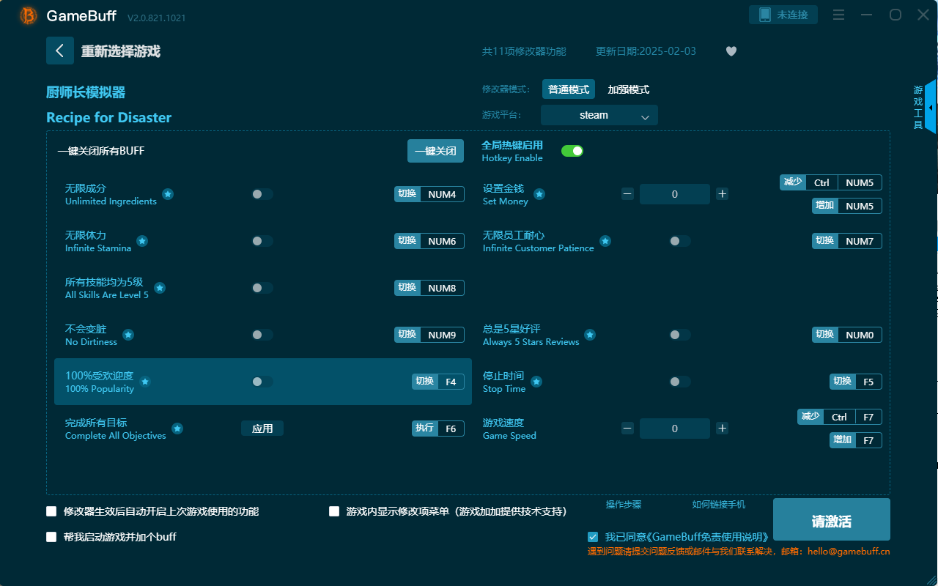Click the star icon next to Unlimited Ingredients
The height and width of the screenshot is (586, 938).
[x=168, y=195]
